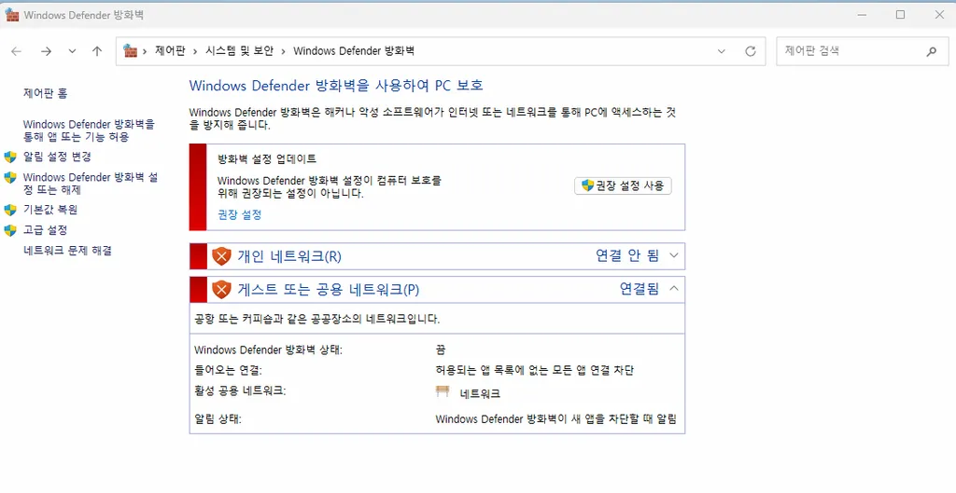Select 시스템 및 보안 in the breadcrumb
Screen dimensions: 956x493
tap(239, 52)
